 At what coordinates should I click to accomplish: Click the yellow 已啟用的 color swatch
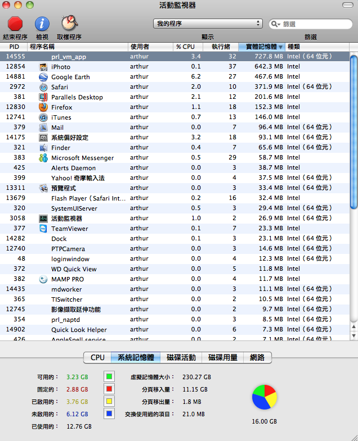tap(109, 401)
